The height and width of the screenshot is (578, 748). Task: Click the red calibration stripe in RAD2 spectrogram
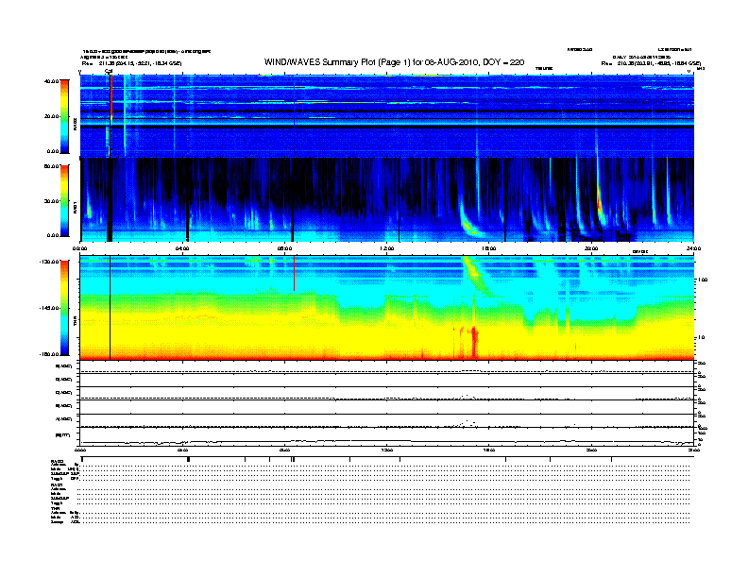[x=110, y=100]
